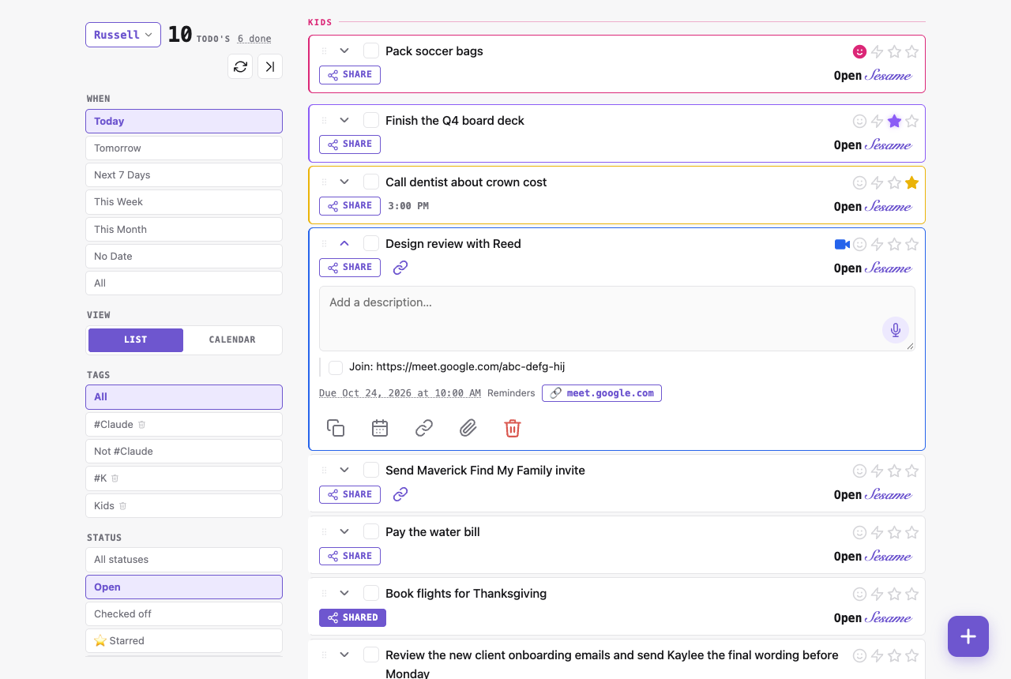Click link icon on Send Maverick task
This screenshot has width=1011, height=679.
[400, 494]
